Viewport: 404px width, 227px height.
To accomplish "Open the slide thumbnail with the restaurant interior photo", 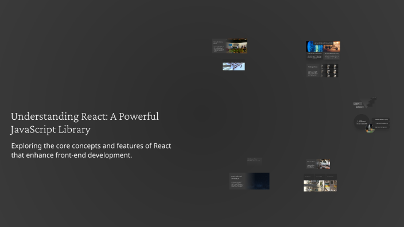I will click(x=318, y=164).
